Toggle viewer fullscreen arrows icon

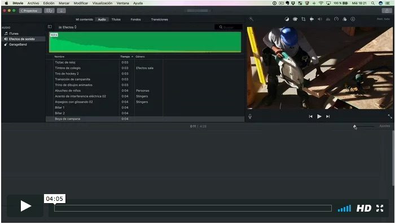tap(390, 116)
